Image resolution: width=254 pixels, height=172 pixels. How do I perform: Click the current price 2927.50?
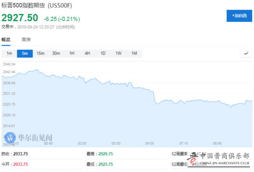[x=20, y=18]
